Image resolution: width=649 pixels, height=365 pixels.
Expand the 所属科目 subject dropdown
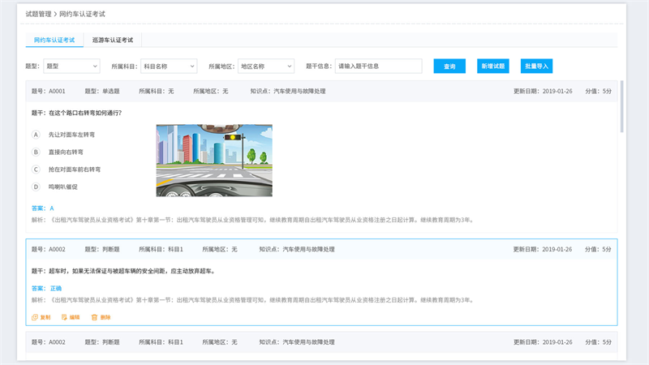(x=168, y=66)
